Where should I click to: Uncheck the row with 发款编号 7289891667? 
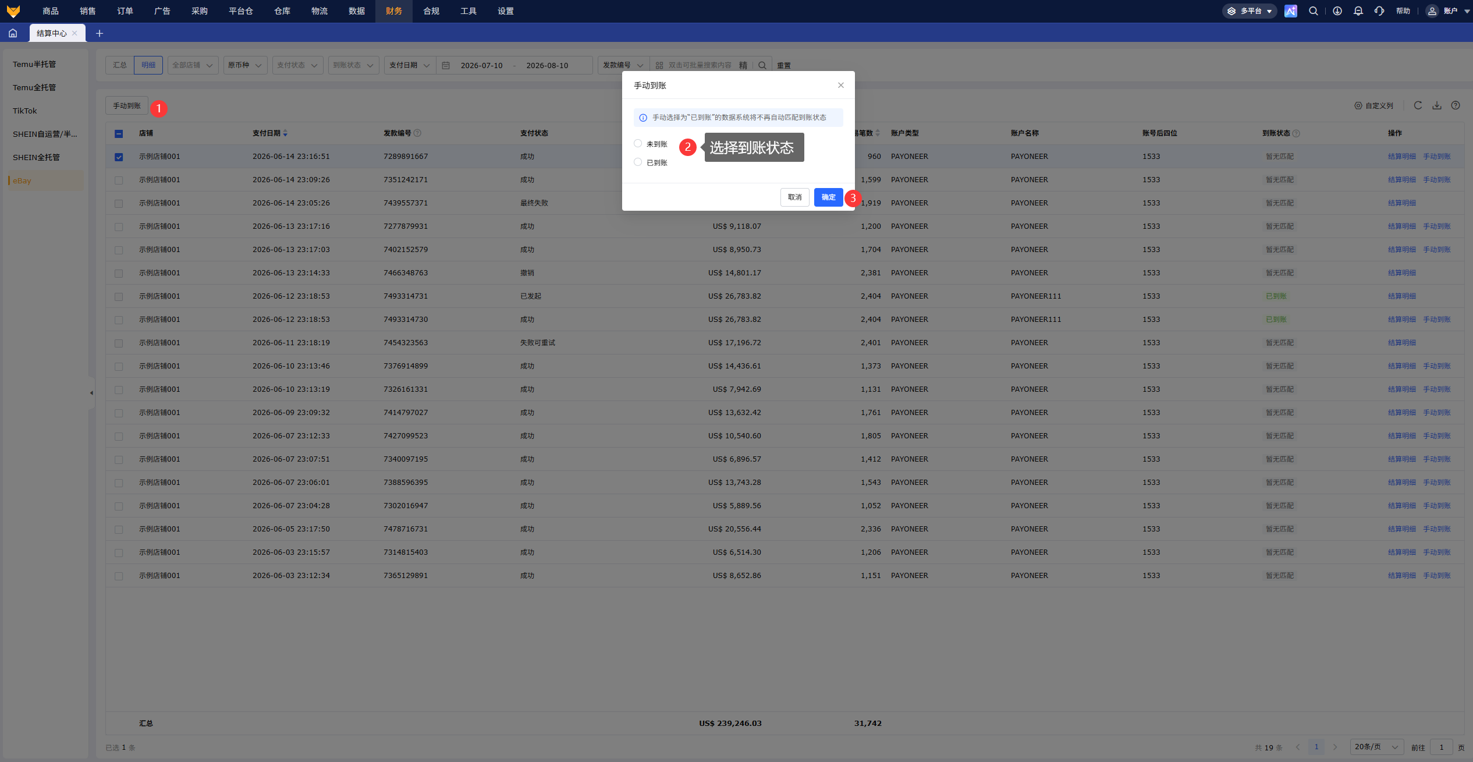pyautogui.click(x=119, y=157)
